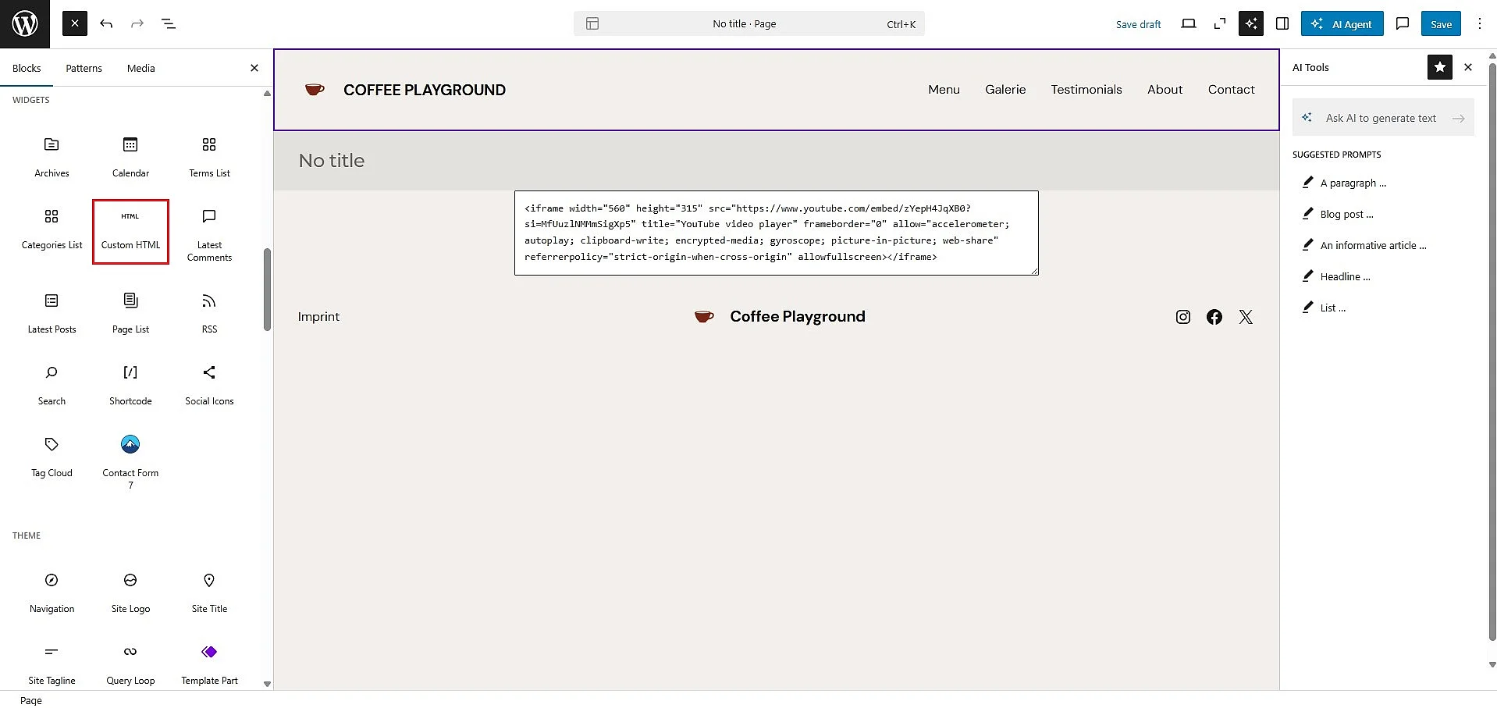Switch to the Patterns tab
The height and width of the screenshot is (708, 1497).
(84, 68)
